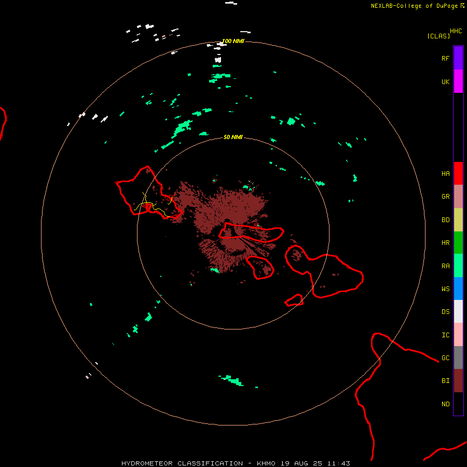Viewport: 467px width, 467px height.
Task: Select the BD yellow legend block
Action: point(458,220)
